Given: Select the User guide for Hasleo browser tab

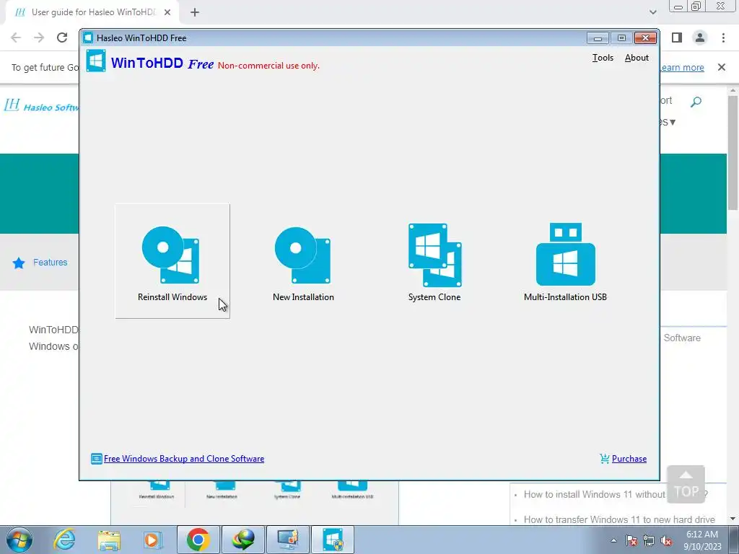Looking at the screenshot, I should pos(93,12).
